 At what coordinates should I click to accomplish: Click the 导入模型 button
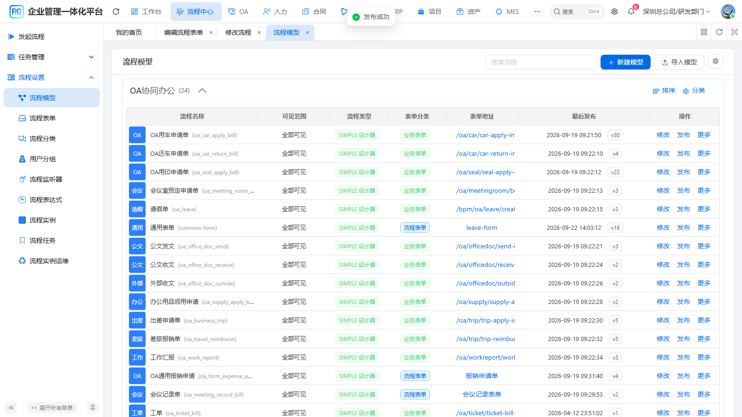pos(679,62)
